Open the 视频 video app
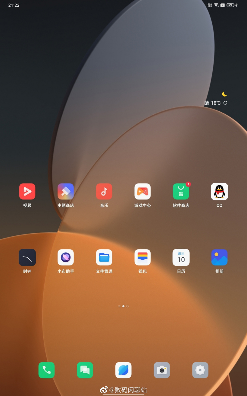247x396 pixels. coord(27,191)
